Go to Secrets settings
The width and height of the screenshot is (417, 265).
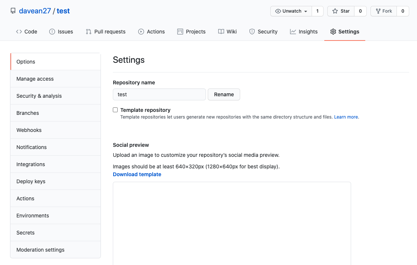(x=55, y=233)
